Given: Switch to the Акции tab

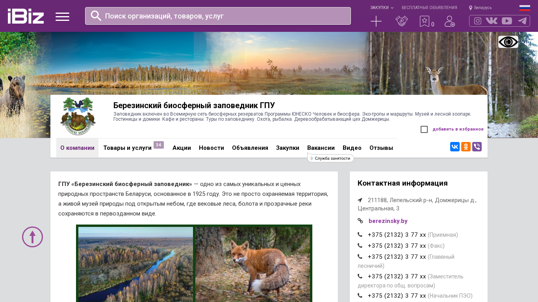Looking at the screenshot, I should click(182, 148).
